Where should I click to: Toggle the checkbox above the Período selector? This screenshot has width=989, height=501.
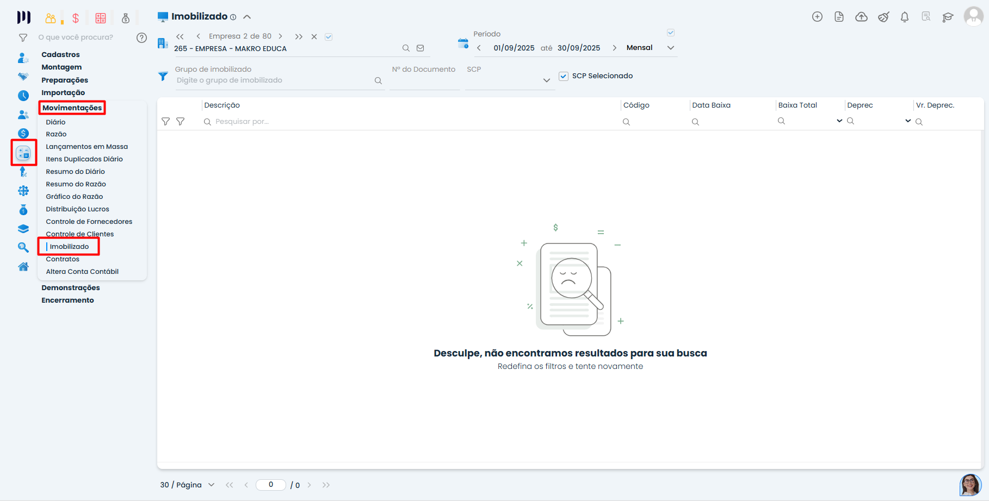point(671,33)
